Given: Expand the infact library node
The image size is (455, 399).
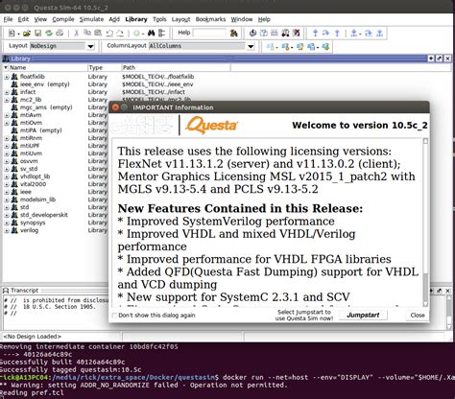Looking at the screenshot, I should click(x=7, y=92).
